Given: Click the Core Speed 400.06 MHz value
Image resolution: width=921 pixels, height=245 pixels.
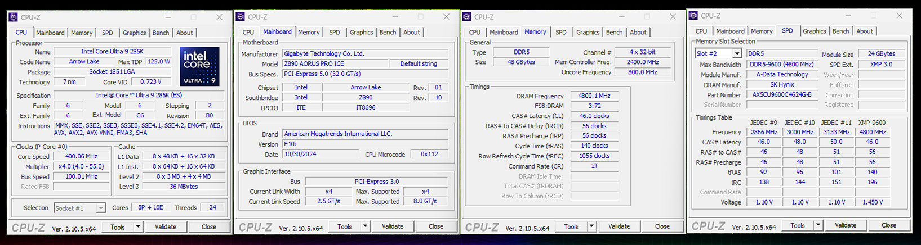Looking at the screenshot, I should [x=81, y=156].
